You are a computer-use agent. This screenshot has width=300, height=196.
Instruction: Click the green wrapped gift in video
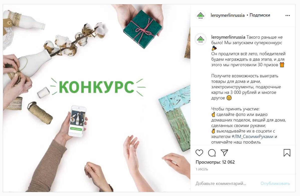(x=143, y=29)
